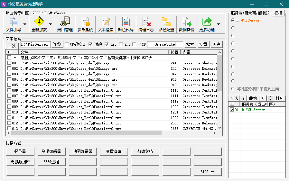Image resolution: width=289 pixels, height=181 pixels.
Task: Expand the 更多功能 dropdown arrow
Action: [219, 24]
